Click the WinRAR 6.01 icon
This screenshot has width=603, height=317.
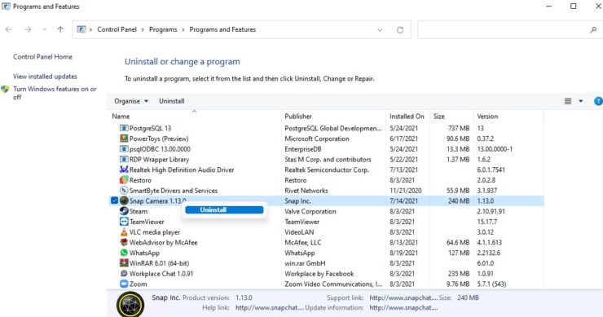point(124,263)
